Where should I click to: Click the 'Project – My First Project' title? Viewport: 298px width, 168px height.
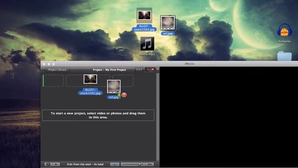tap(109, 70)
